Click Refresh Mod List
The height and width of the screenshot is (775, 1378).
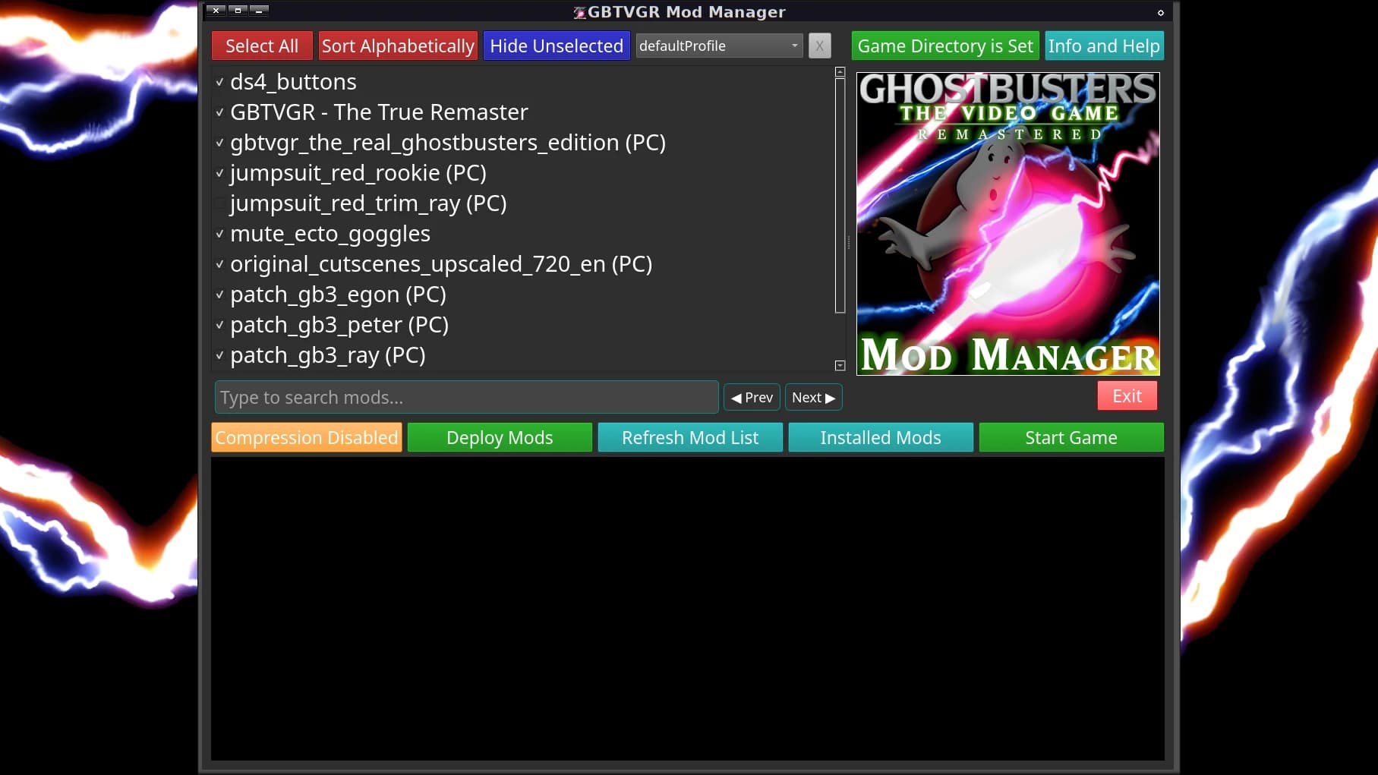[x=690, y=437]
